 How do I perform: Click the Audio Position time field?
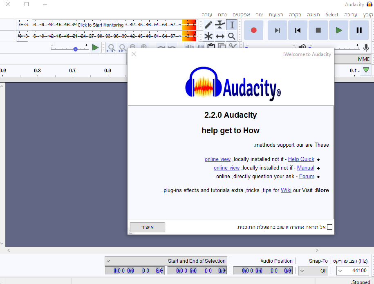pos(263,271)
